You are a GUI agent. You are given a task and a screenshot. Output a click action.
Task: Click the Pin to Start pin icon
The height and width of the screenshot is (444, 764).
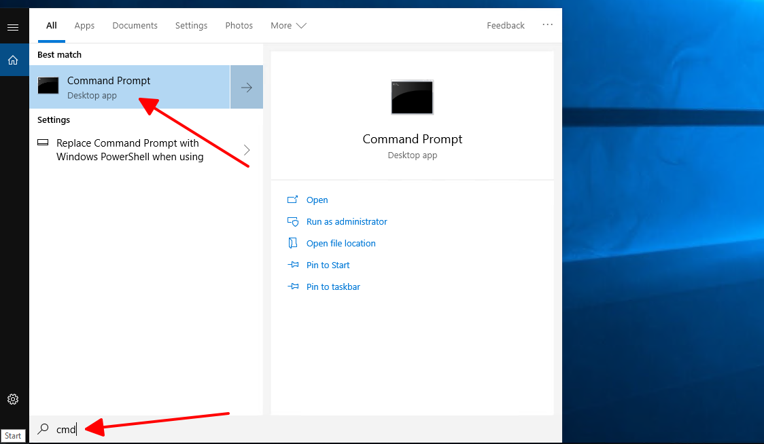[293, 265]
